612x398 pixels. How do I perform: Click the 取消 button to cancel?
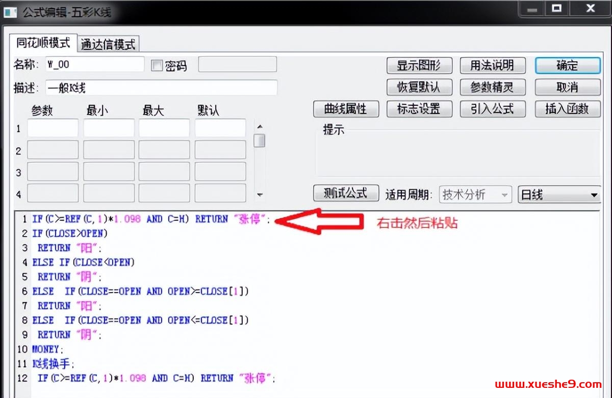tap(567, 87)
